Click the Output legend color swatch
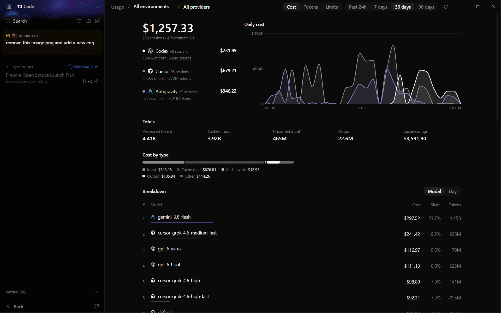Screen dimensions: 501x313 coord(144,176)
